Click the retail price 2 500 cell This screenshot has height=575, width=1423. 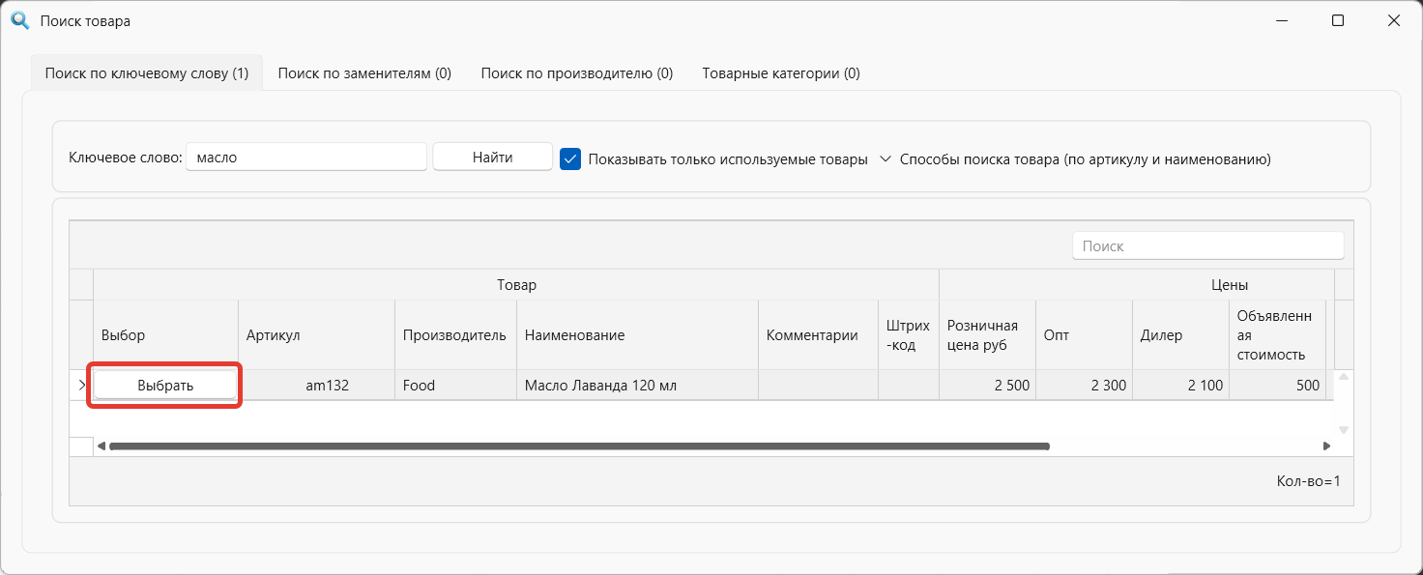click(x=987, y=386)
